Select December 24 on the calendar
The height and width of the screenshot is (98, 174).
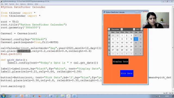pyautogui.click(x=131, y=46)
